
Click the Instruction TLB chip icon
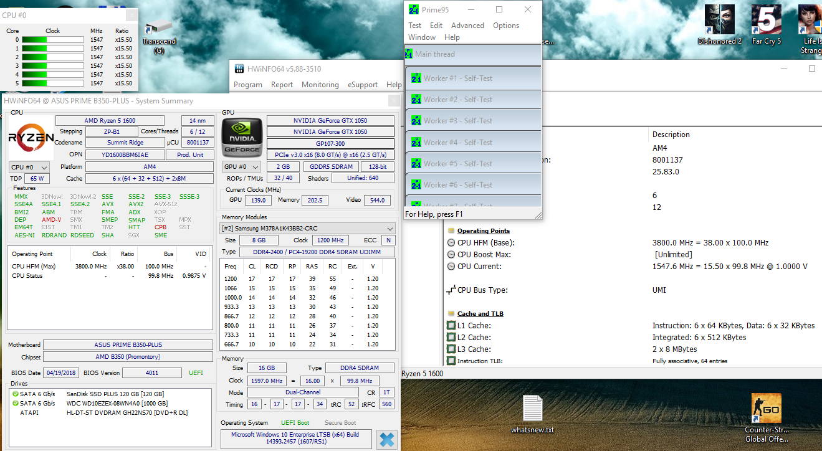451,361
